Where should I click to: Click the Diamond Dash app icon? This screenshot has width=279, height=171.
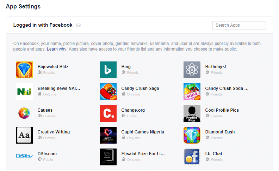coord(192,135)
